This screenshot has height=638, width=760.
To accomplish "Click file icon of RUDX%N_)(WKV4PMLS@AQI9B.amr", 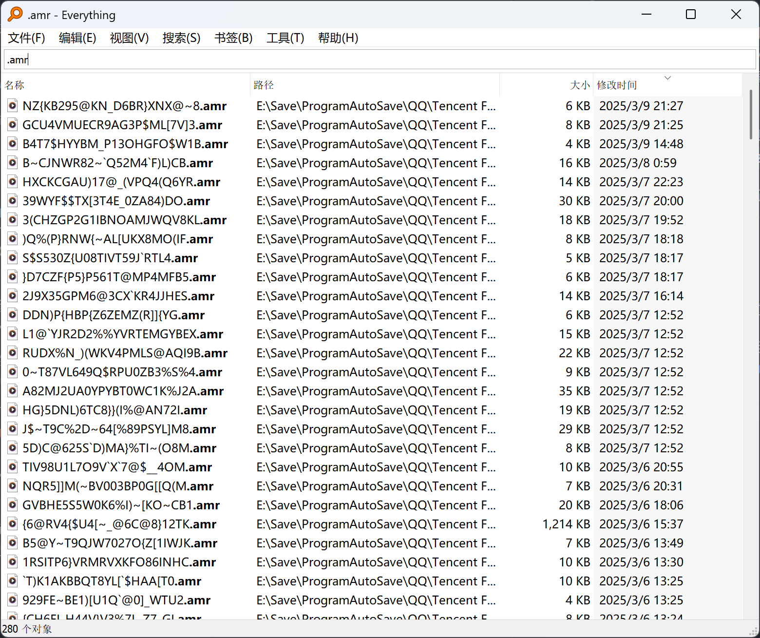I will 13,353.
